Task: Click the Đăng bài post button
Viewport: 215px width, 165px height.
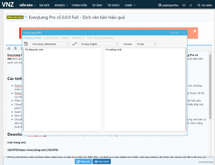Action: point(83,162)
